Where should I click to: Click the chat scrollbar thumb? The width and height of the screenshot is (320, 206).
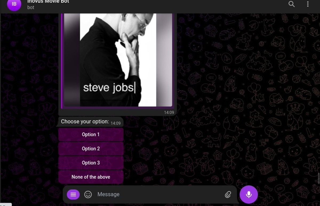319,178
